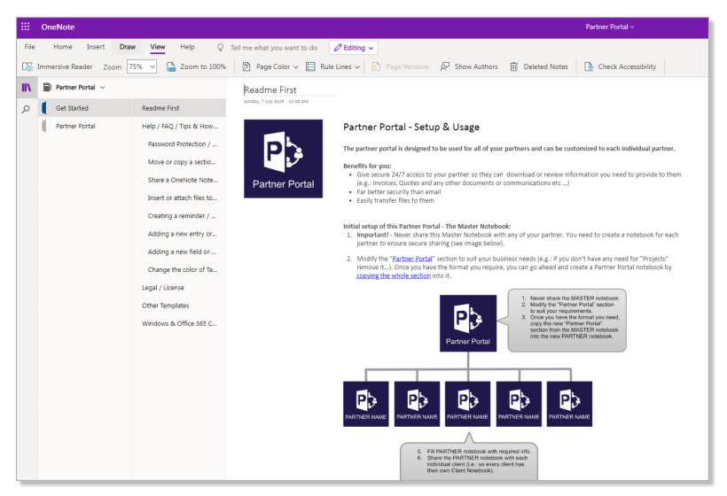Click the Page Color icon

pos(246,66)
